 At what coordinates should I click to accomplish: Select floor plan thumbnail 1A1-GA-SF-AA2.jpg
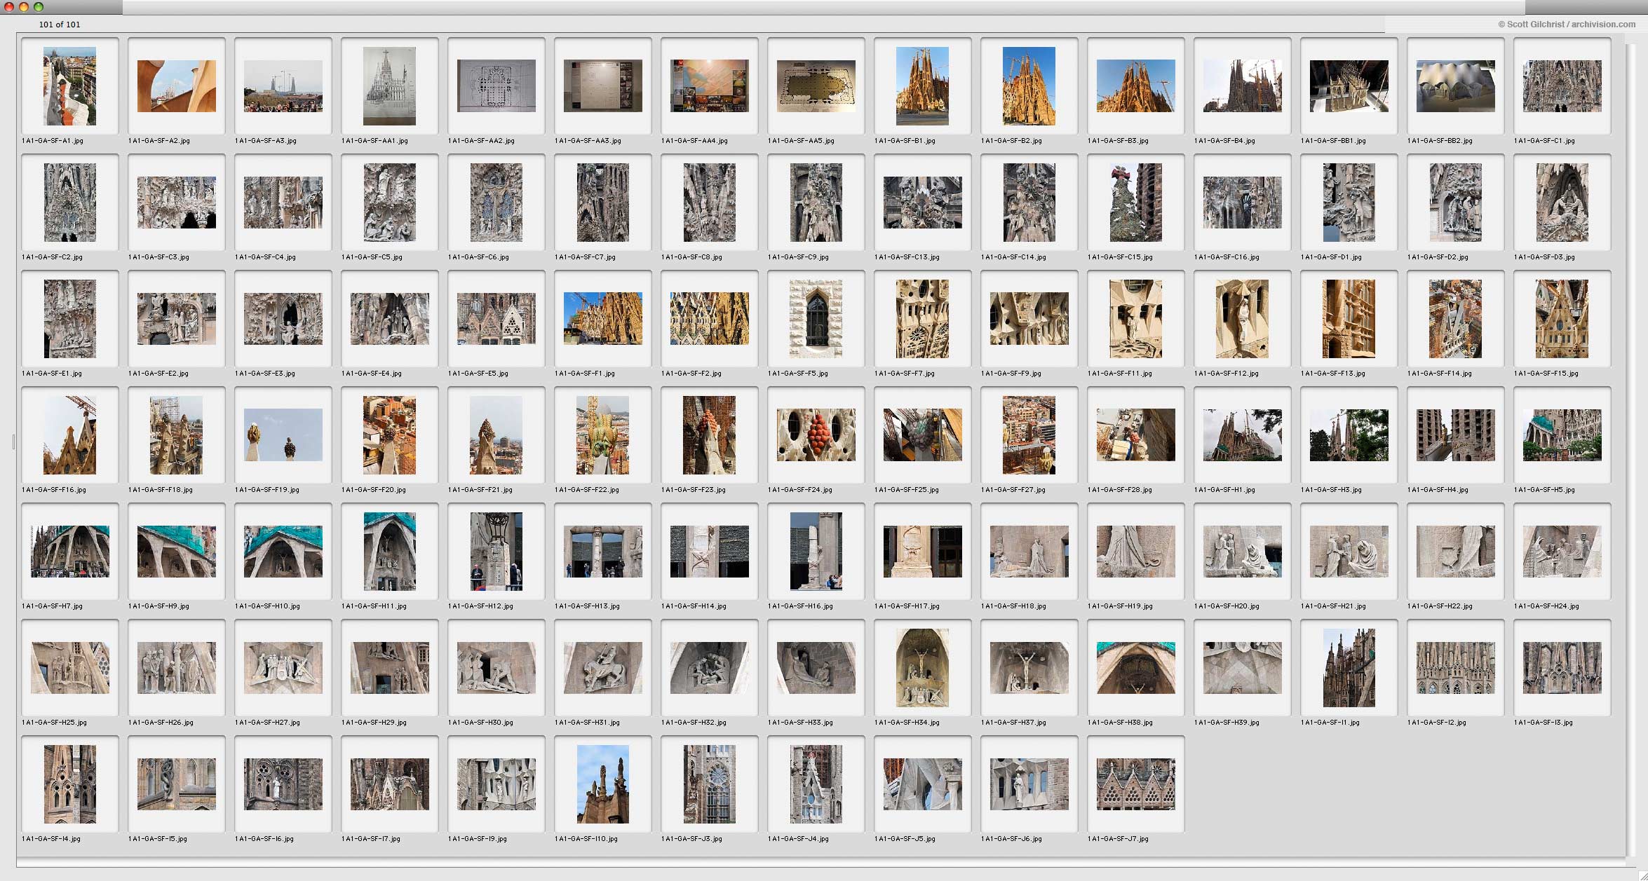(x=496, y=86)
